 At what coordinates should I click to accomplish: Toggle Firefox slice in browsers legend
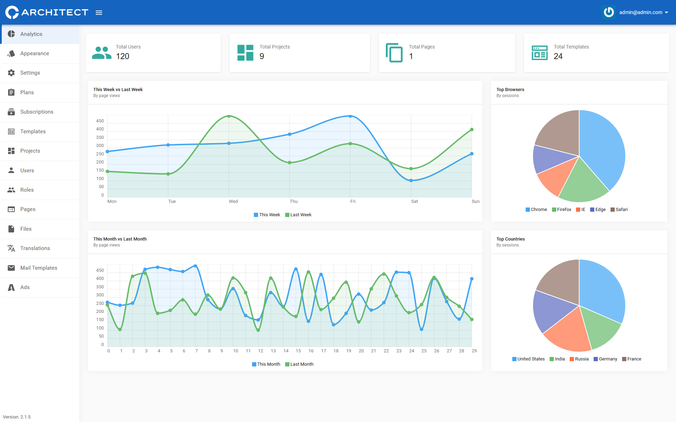(562, 210)
